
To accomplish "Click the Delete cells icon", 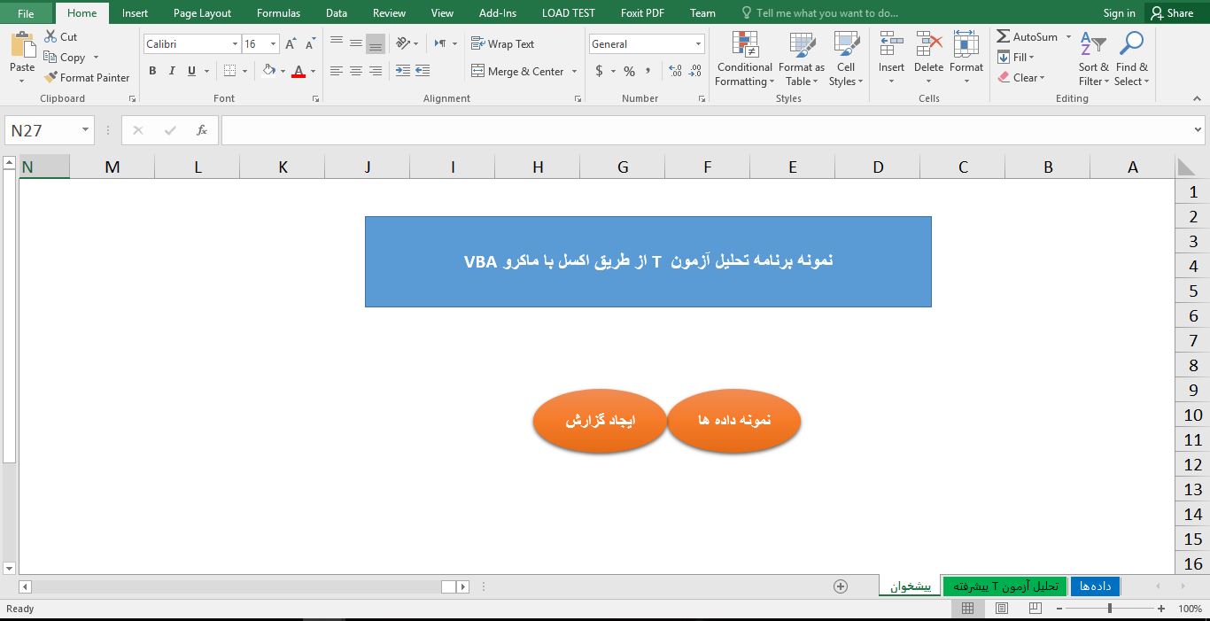I will [928, 44].
